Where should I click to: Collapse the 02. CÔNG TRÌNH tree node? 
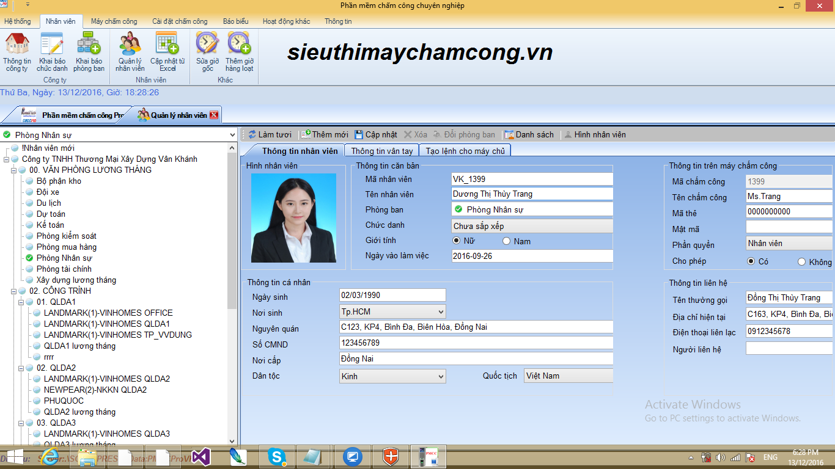[15, 291]
